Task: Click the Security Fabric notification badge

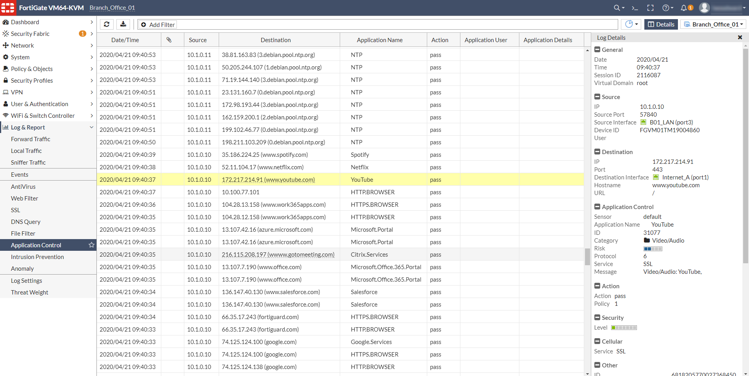Action: click(82, 34)
